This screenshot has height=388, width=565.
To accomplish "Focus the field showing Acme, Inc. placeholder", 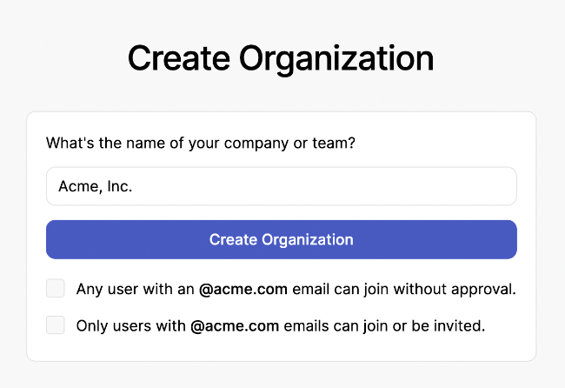I will point(282,186).
